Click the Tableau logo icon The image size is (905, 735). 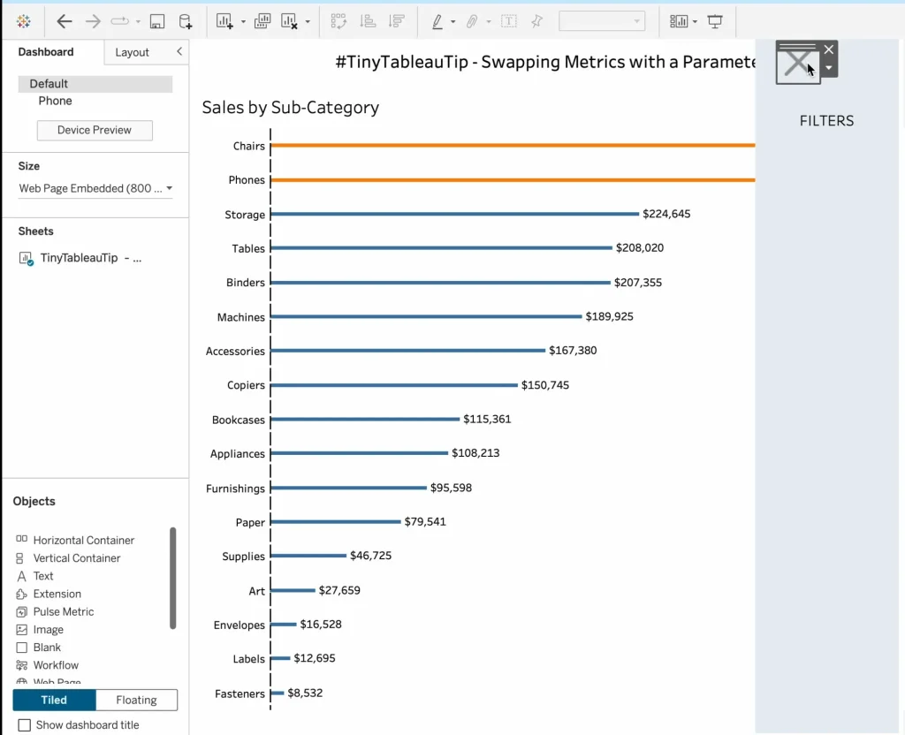24,20
